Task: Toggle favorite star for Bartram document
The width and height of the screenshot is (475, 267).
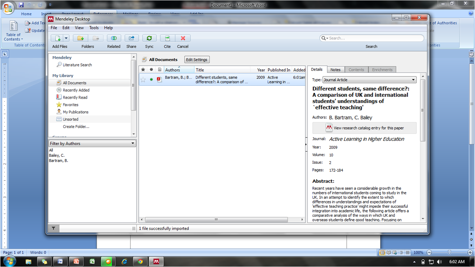Action: tap(143, 80)
